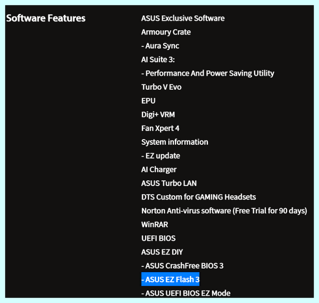
Task: Click the 'System information' text
Action: tap(175, 142)
